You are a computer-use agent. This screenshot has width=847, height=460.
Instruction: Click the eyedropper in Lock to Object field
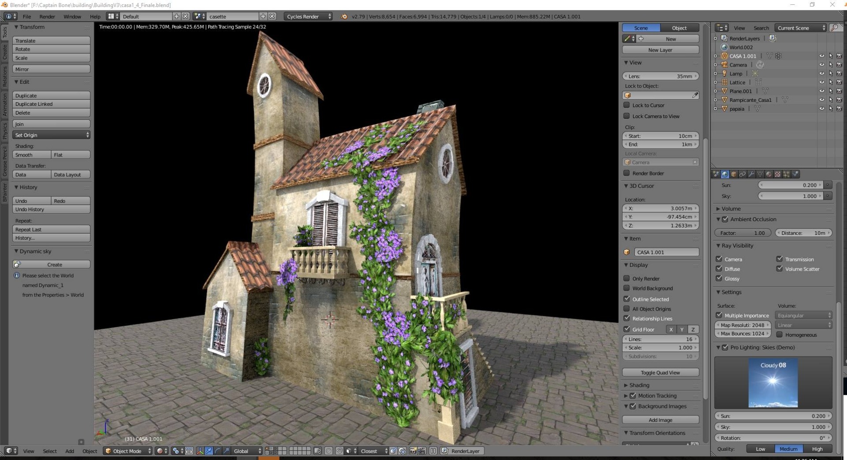[695, 95]
